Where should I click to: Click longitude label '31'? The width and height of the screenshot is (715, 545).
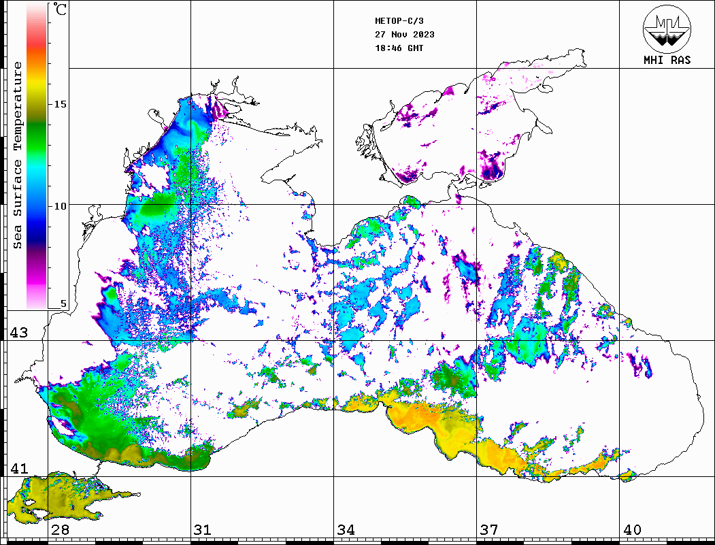pyautogui.click(x=203, y=529)
